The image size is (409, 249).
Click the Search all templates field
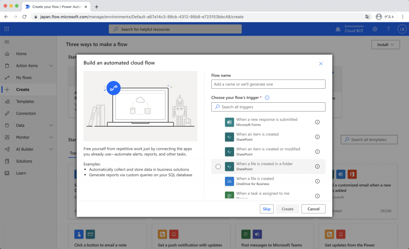tap(369, 139)
